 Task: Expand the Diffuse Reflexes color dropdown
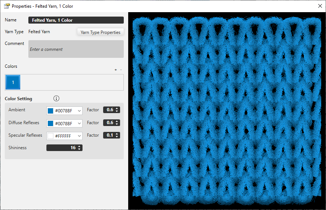click(79, 123)
